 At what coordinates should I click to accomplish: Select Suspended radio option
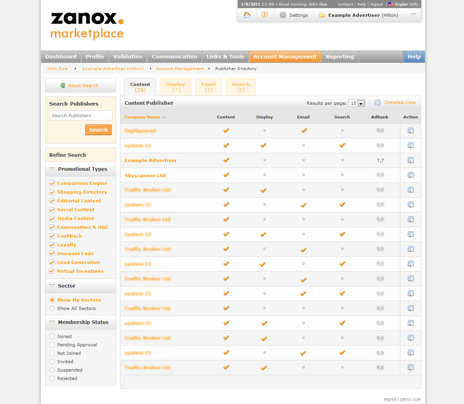(x=52, y=370)
